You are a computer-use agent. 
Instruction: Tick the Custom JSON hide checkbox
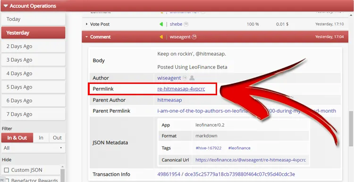(7, 170)
